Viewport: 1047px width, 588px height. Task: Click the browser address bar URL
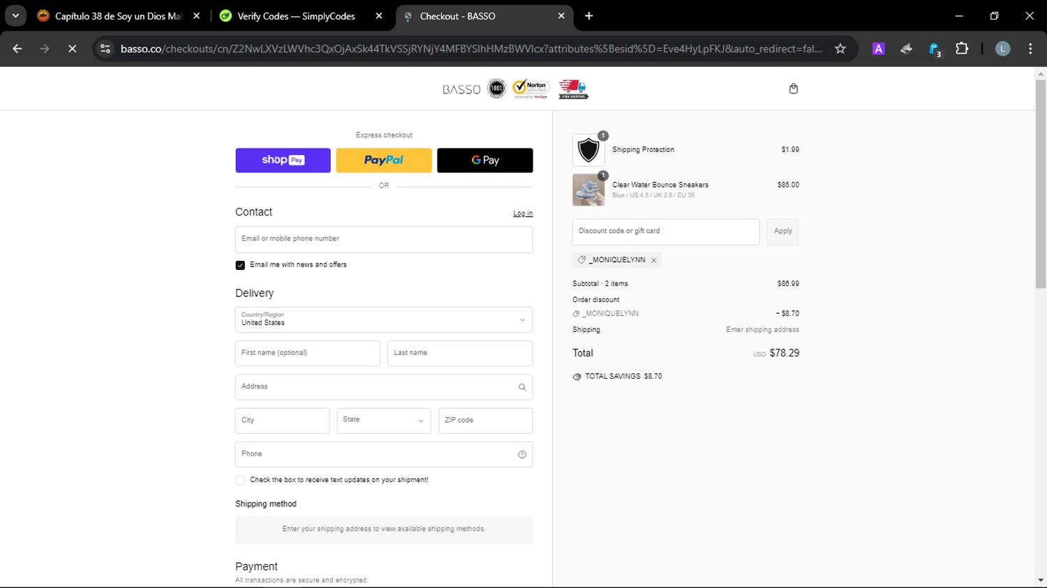(x=471, y=49)
